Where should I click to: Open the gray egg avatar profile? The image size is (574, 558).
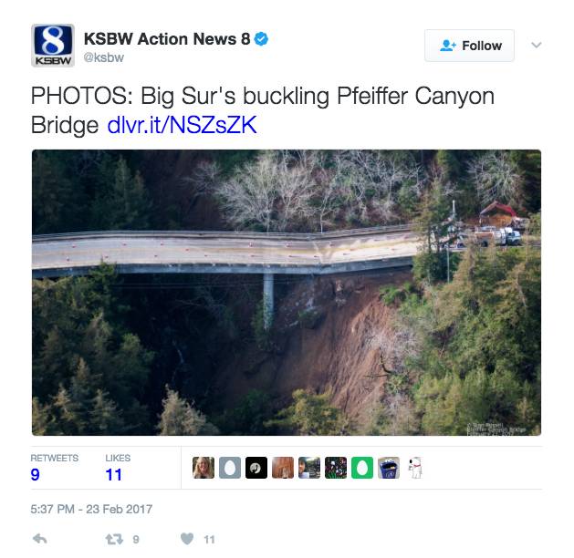[230, 468]
